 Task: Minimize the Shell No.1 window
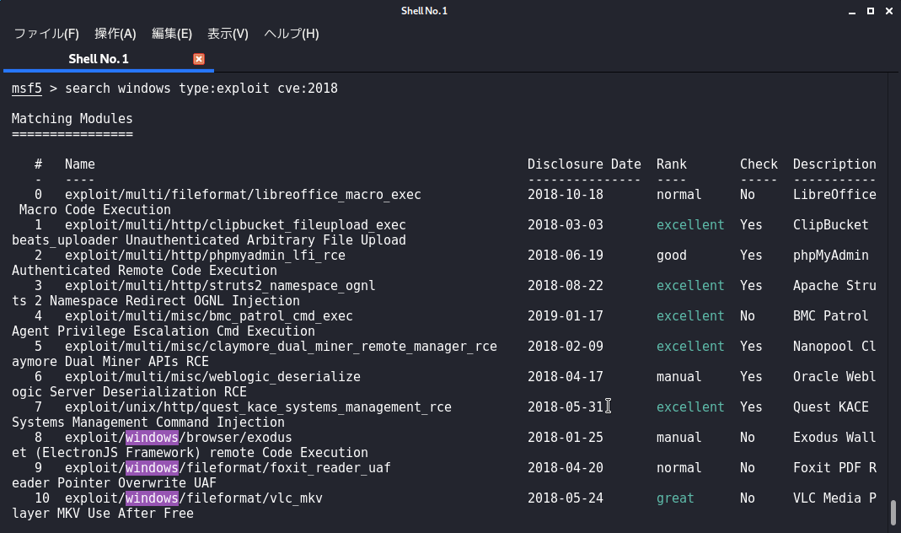[x=852, y=12]
